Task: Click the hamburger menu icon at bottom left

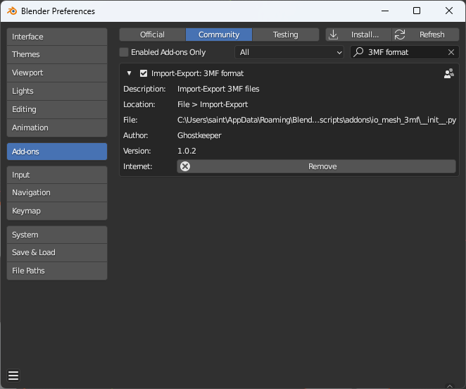Action: point(13,375)
